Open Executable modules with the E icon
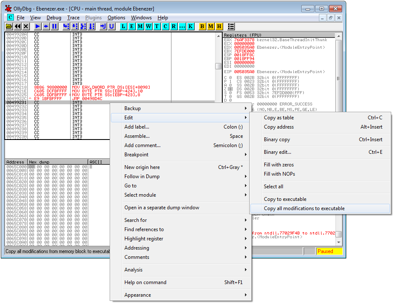The image size is (395, 303). pos(132,26)
